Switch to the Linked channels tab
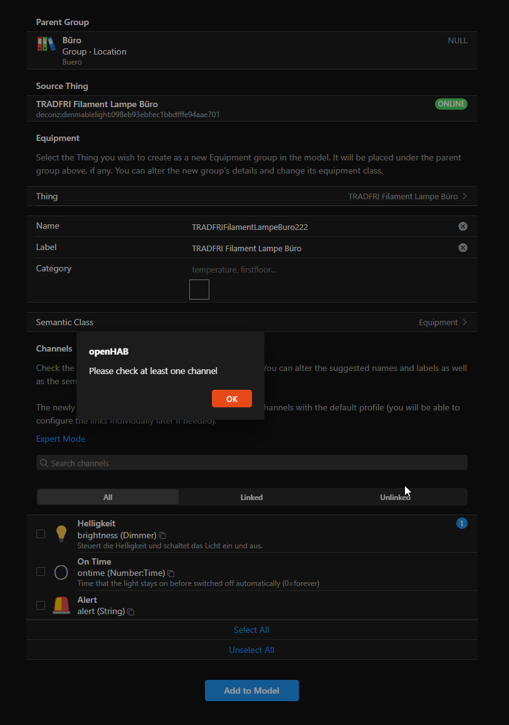This screenshot has width=509, height=725. point(251,497)
